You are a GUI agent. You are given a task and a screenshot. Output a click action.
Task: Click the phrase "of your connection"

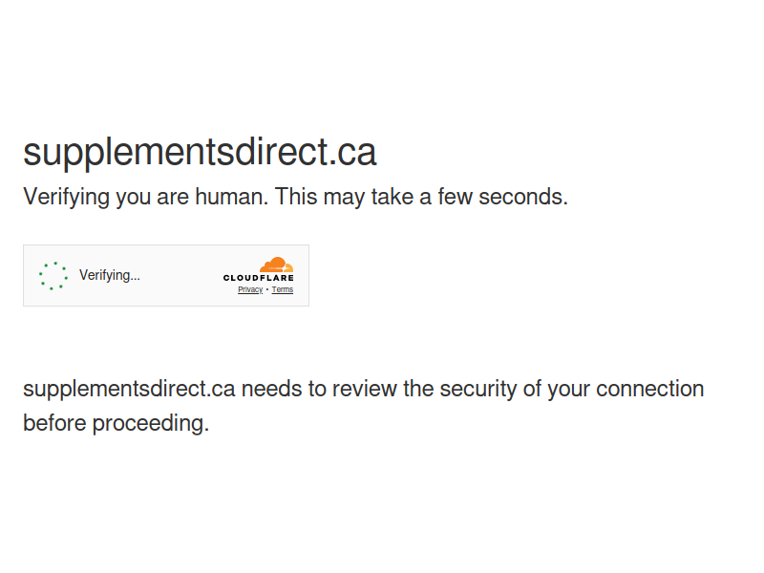point(613,390)
